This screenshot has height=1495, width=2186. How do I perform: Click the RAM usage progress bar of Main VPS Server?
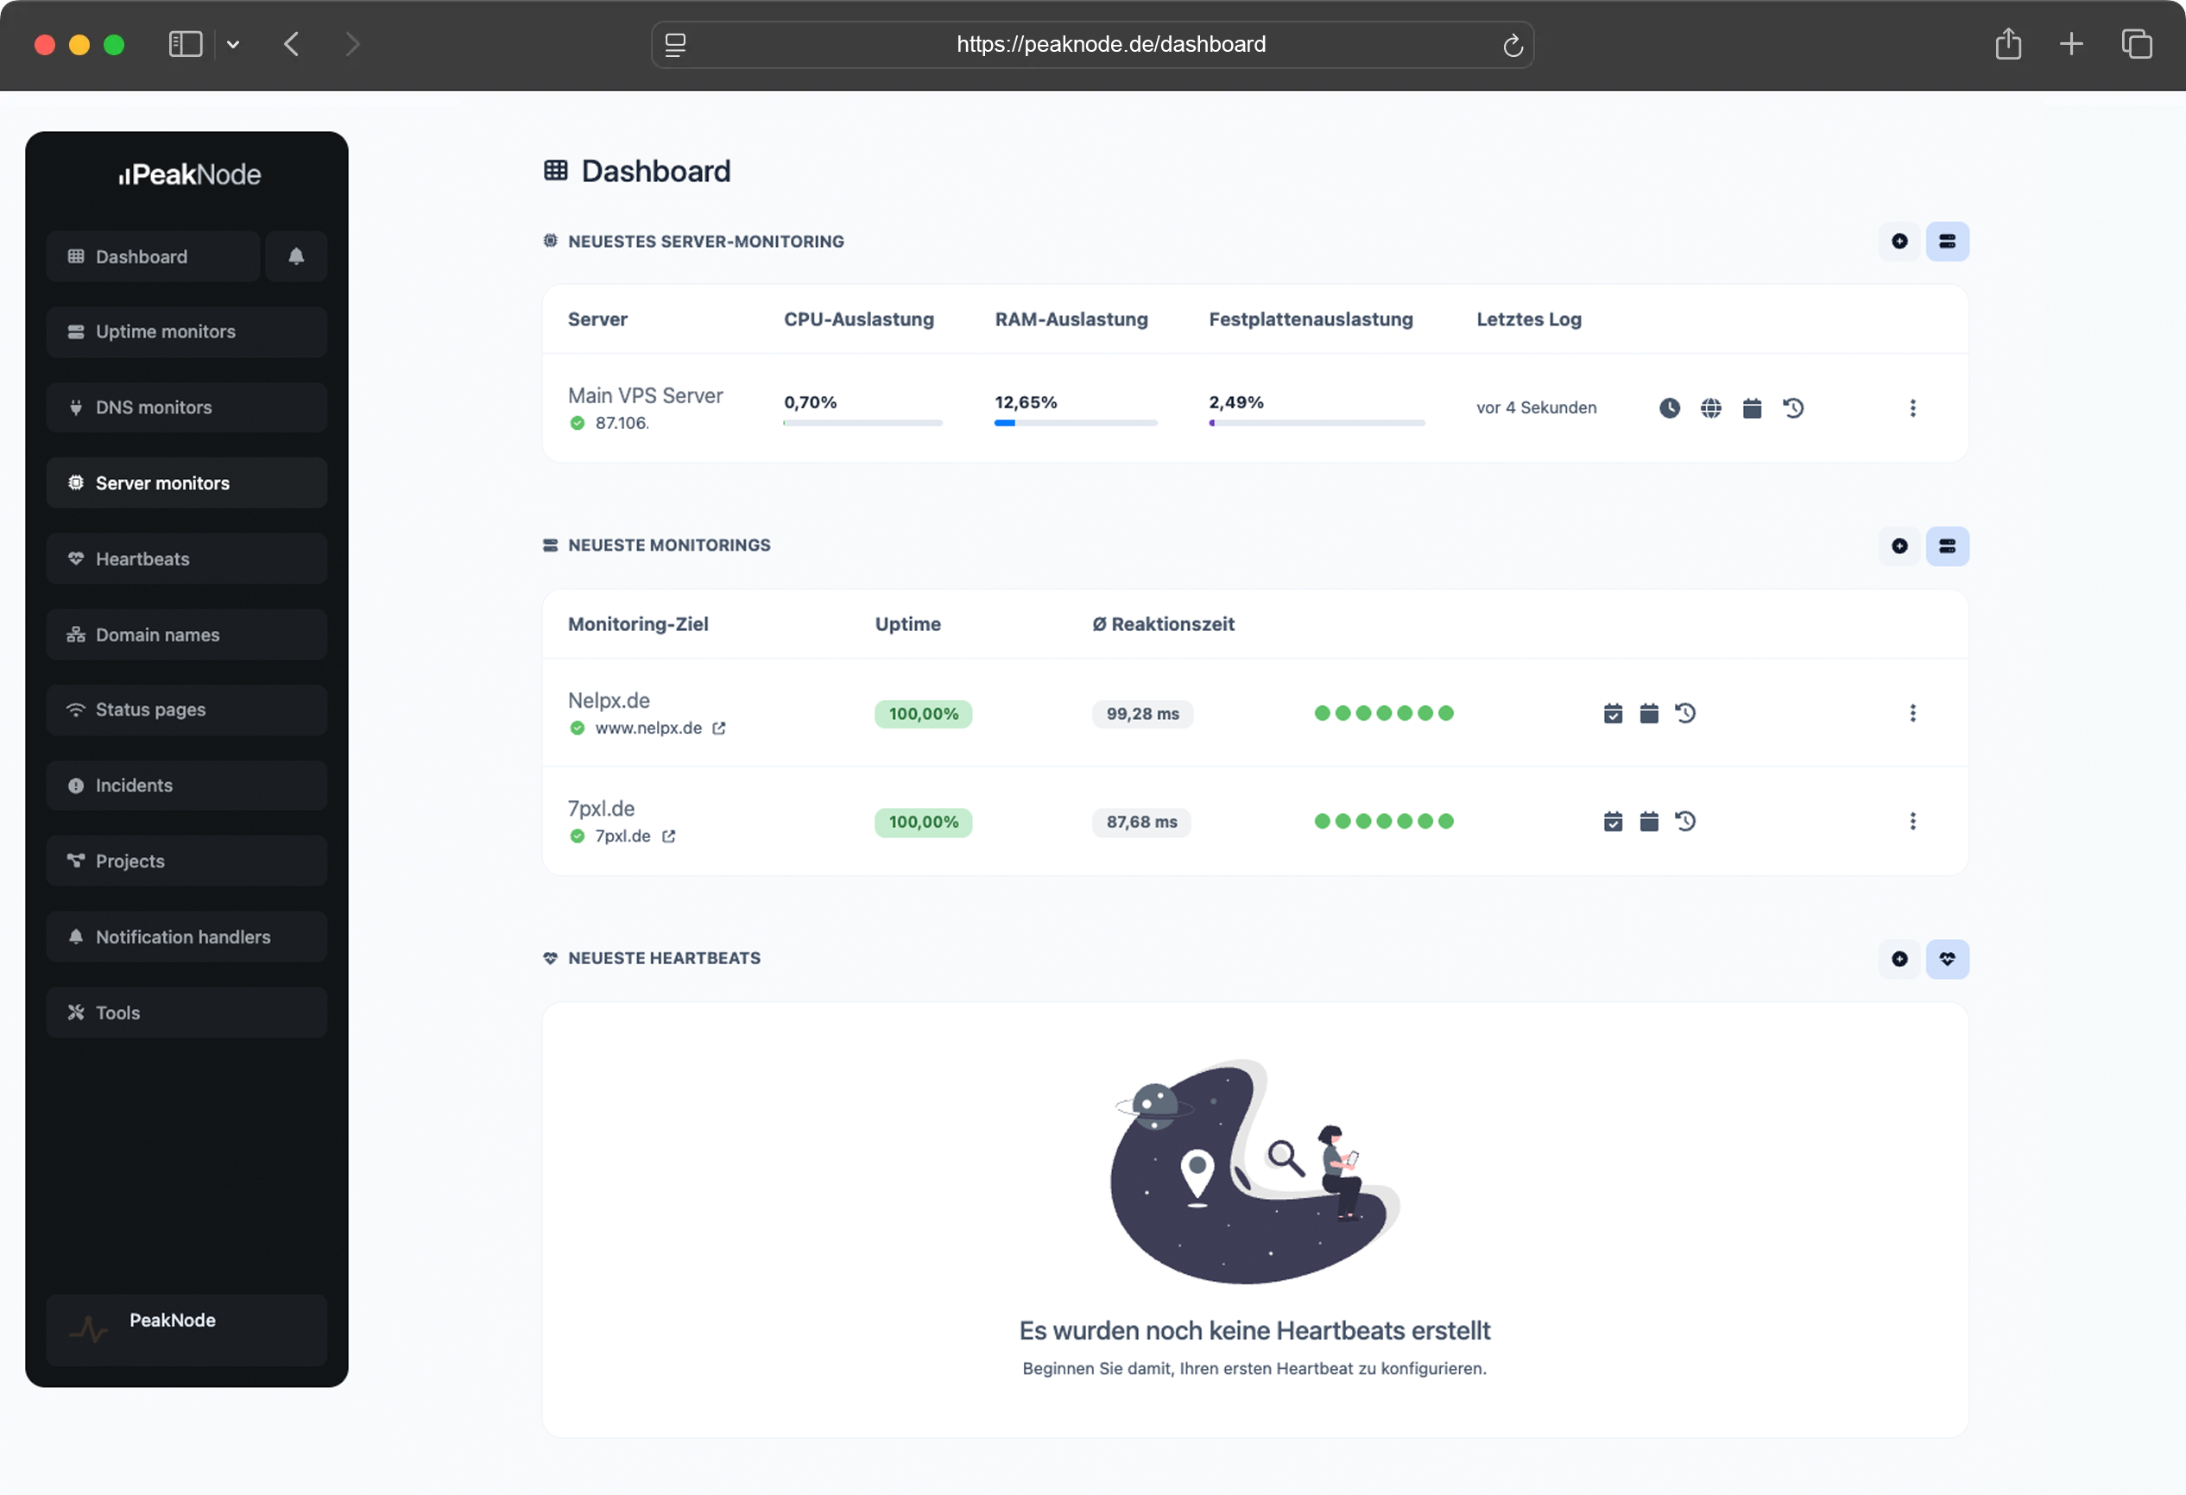pos(1075,423)
